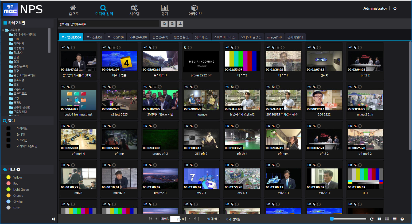Screen dimensions: 412x224
Task: Open the 2019세계수영대회 folder
Action: (x=23, y=34)
